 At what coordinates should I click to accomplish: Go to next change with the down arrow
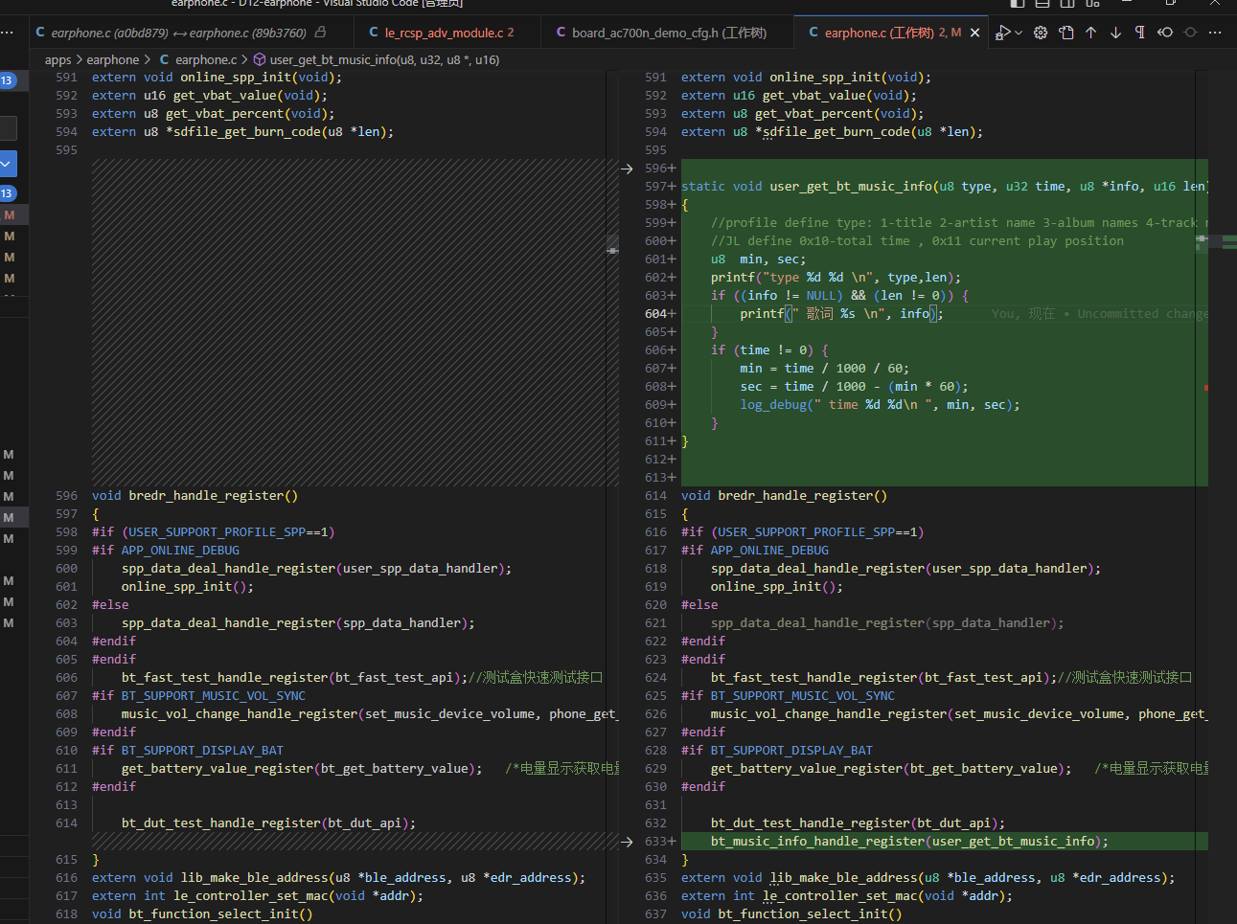pos(1116,33)
